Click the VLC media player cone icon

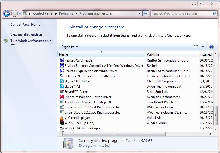[x=62, y=118]
